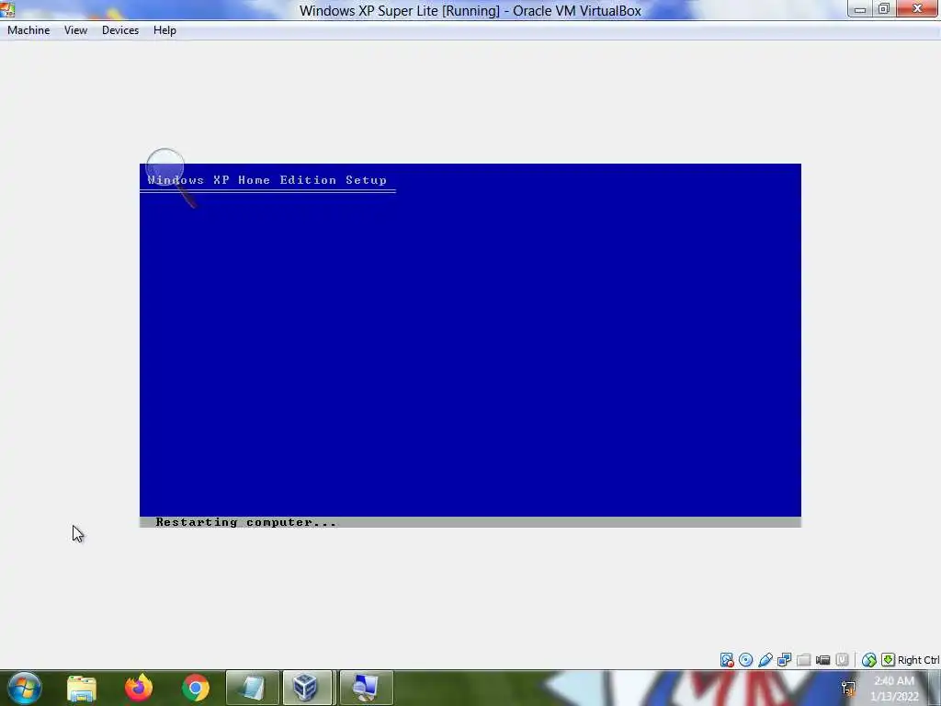941x706 pixels.
Task: Click the network adapters status icon
Action: click(785, 660)
